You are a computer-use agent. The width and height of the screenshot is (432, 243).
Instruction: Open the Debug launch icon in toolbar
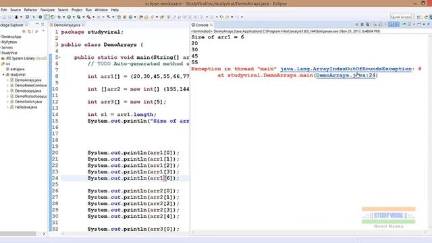click(x=59, y=17)
